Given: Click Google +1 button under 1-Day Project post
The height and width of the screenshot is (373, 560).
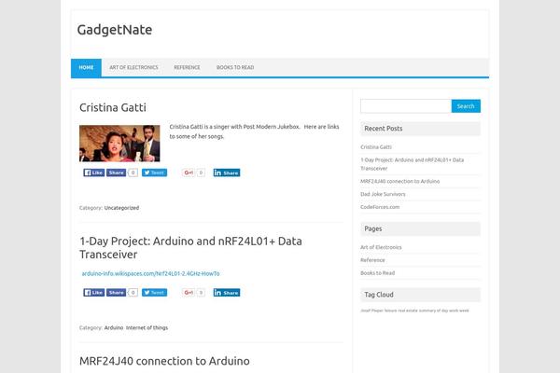Looking at the screenshot, I should tap(189, 292).
